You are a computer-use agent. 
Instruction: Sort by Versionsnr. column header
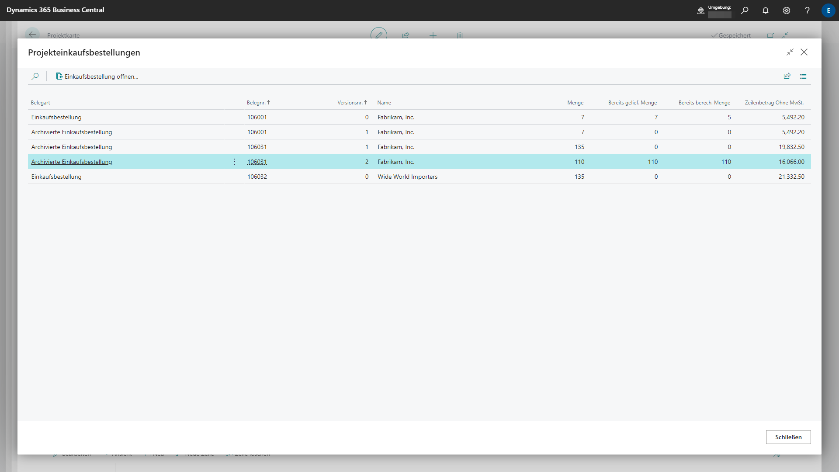point(352,103)
